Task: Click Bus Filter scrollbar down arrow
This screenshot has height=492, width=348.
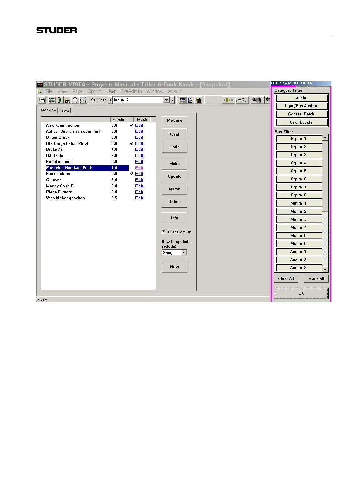Action: click(x=325, y=269)
